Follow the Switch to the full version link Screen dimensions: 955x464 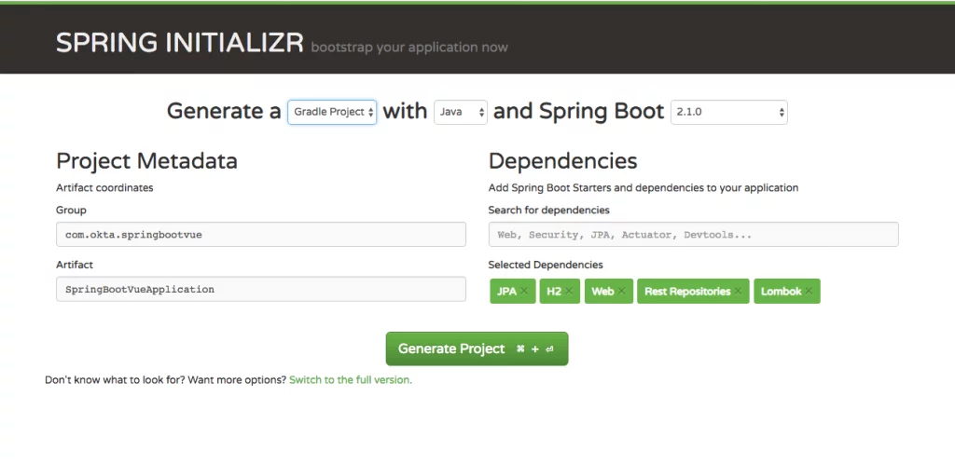[x=351, y=380]
